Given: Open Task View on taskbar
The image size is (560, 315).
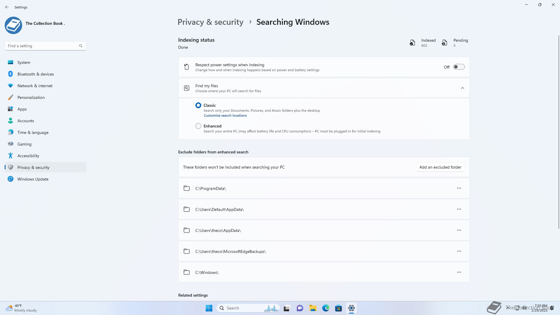Looking at the screenshot, I should click(x=287, y=308).
